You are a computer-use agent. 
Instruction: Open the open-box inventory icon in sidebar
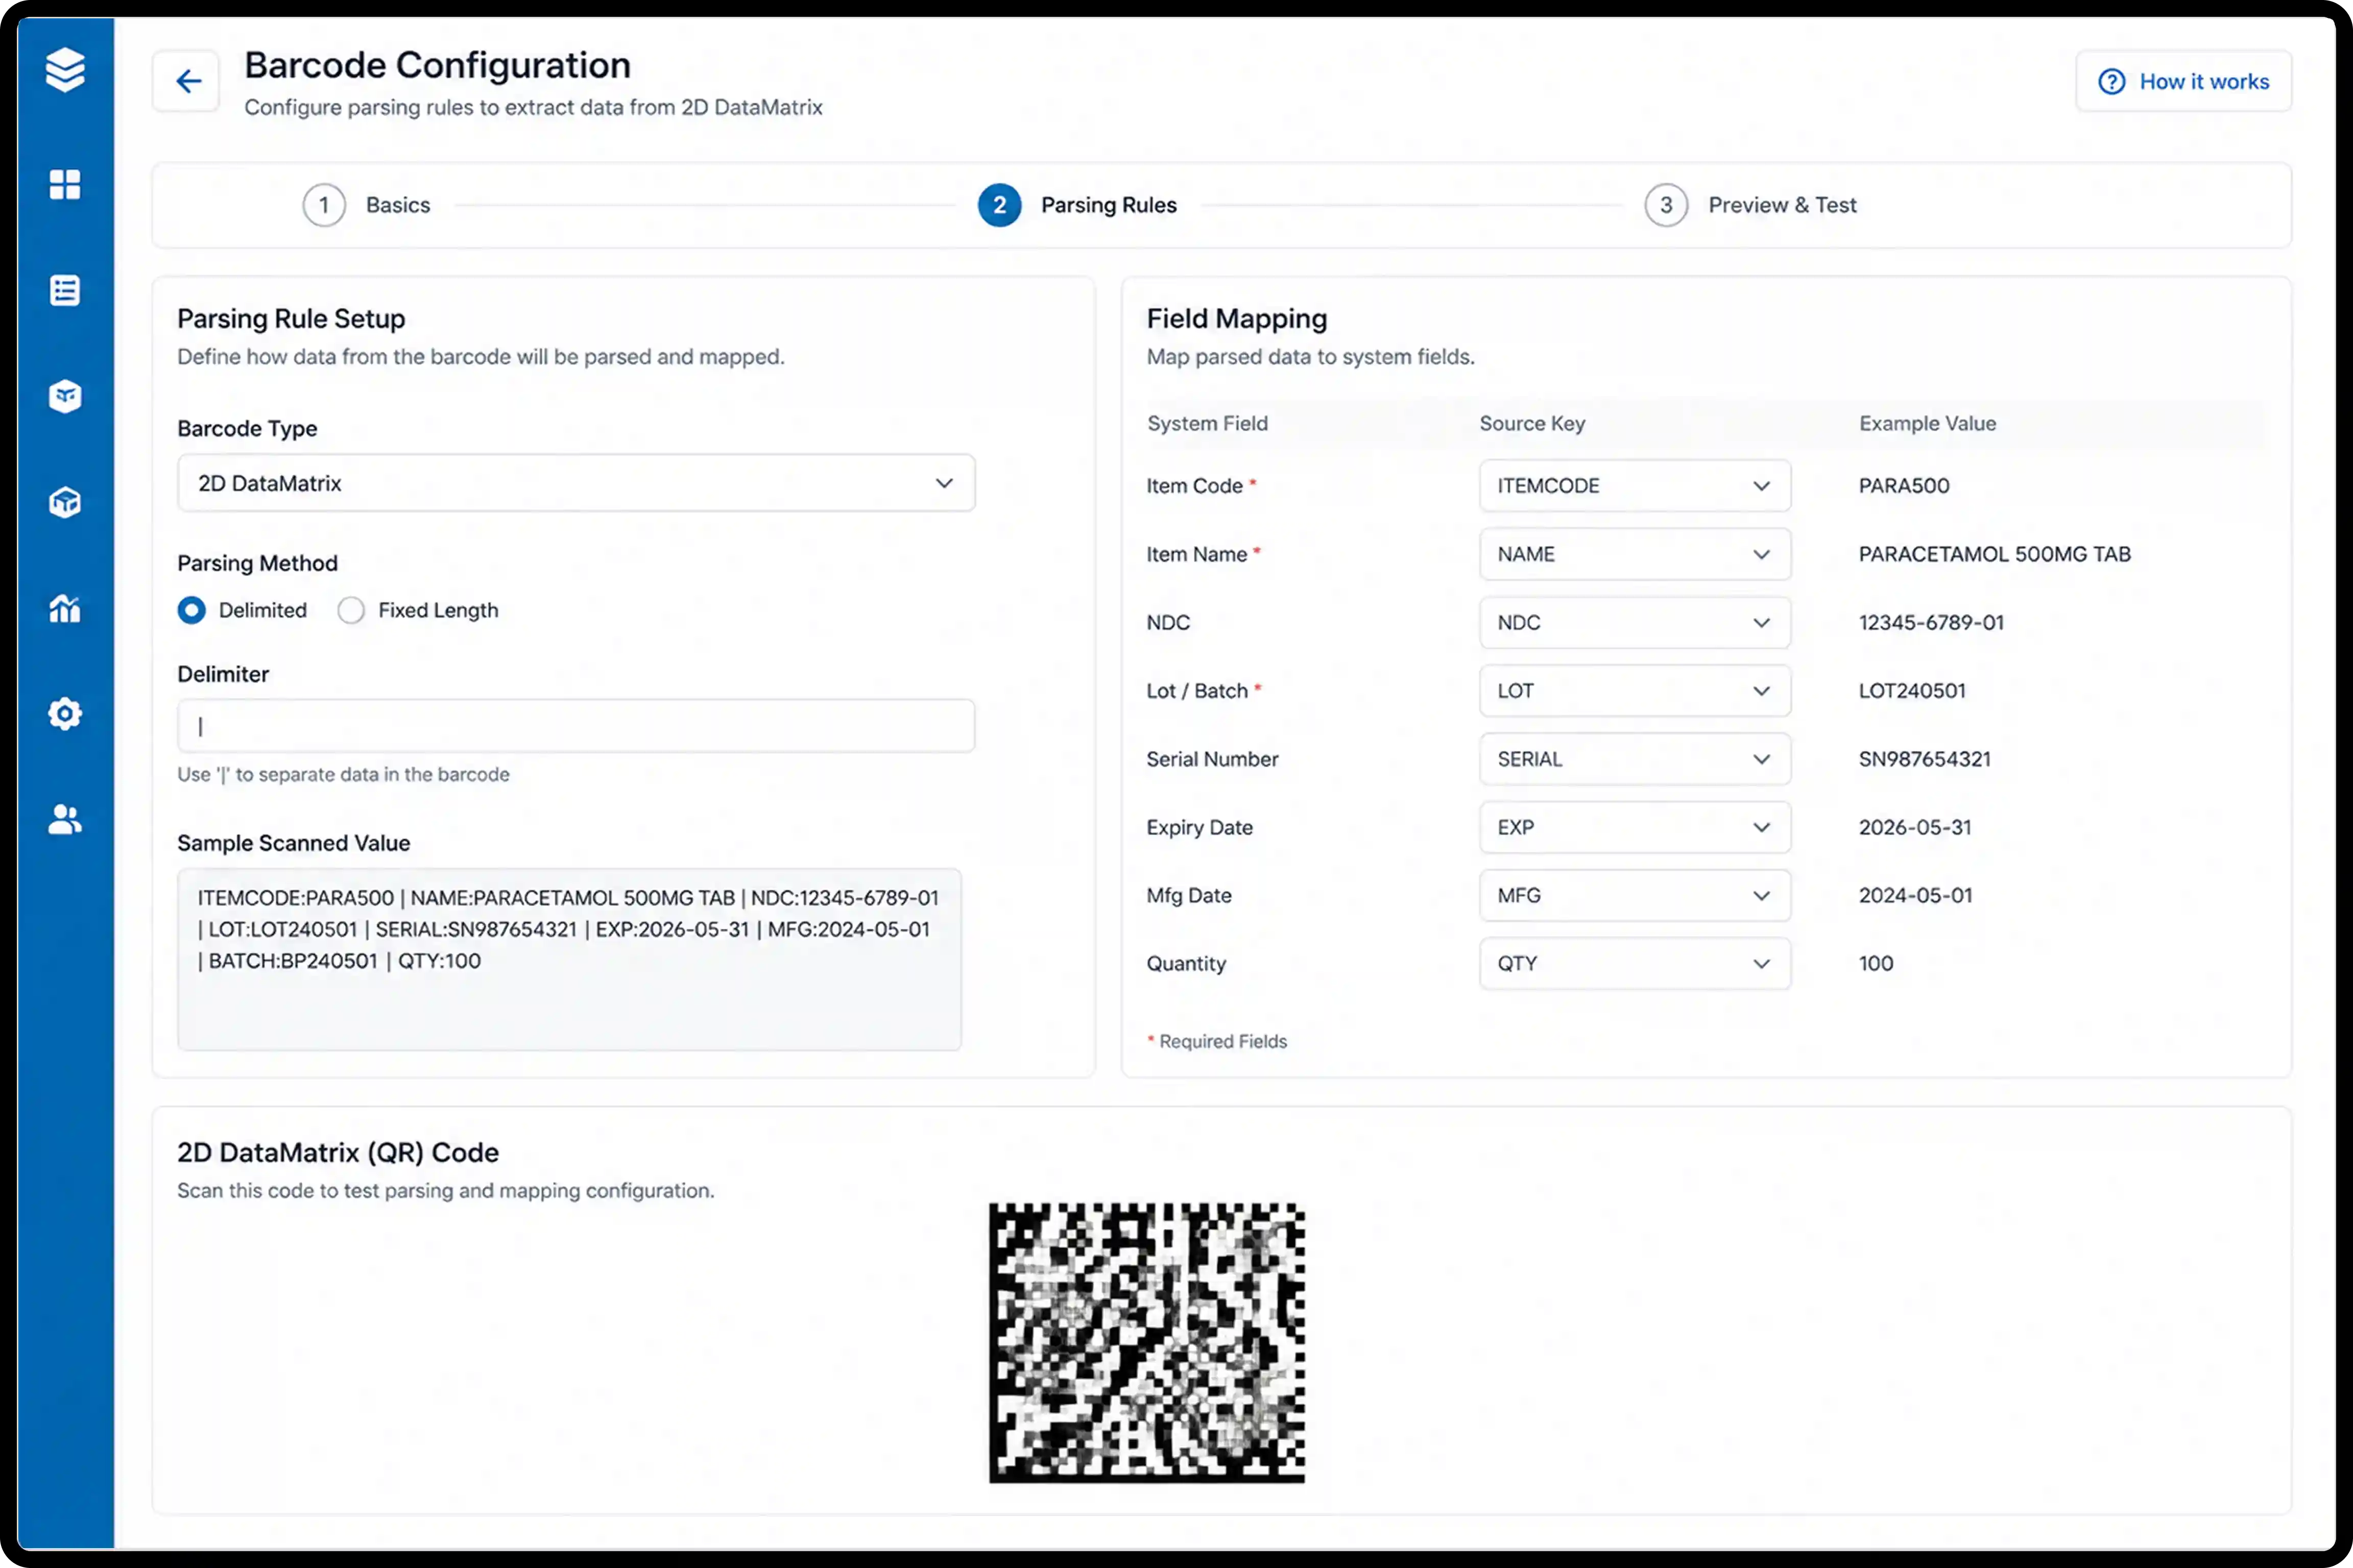pyautogui.click(x=65, y=396)
